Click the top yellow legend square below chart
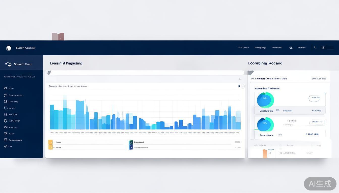Viewport: 339px width, 193px height. (x=50, y=142)
